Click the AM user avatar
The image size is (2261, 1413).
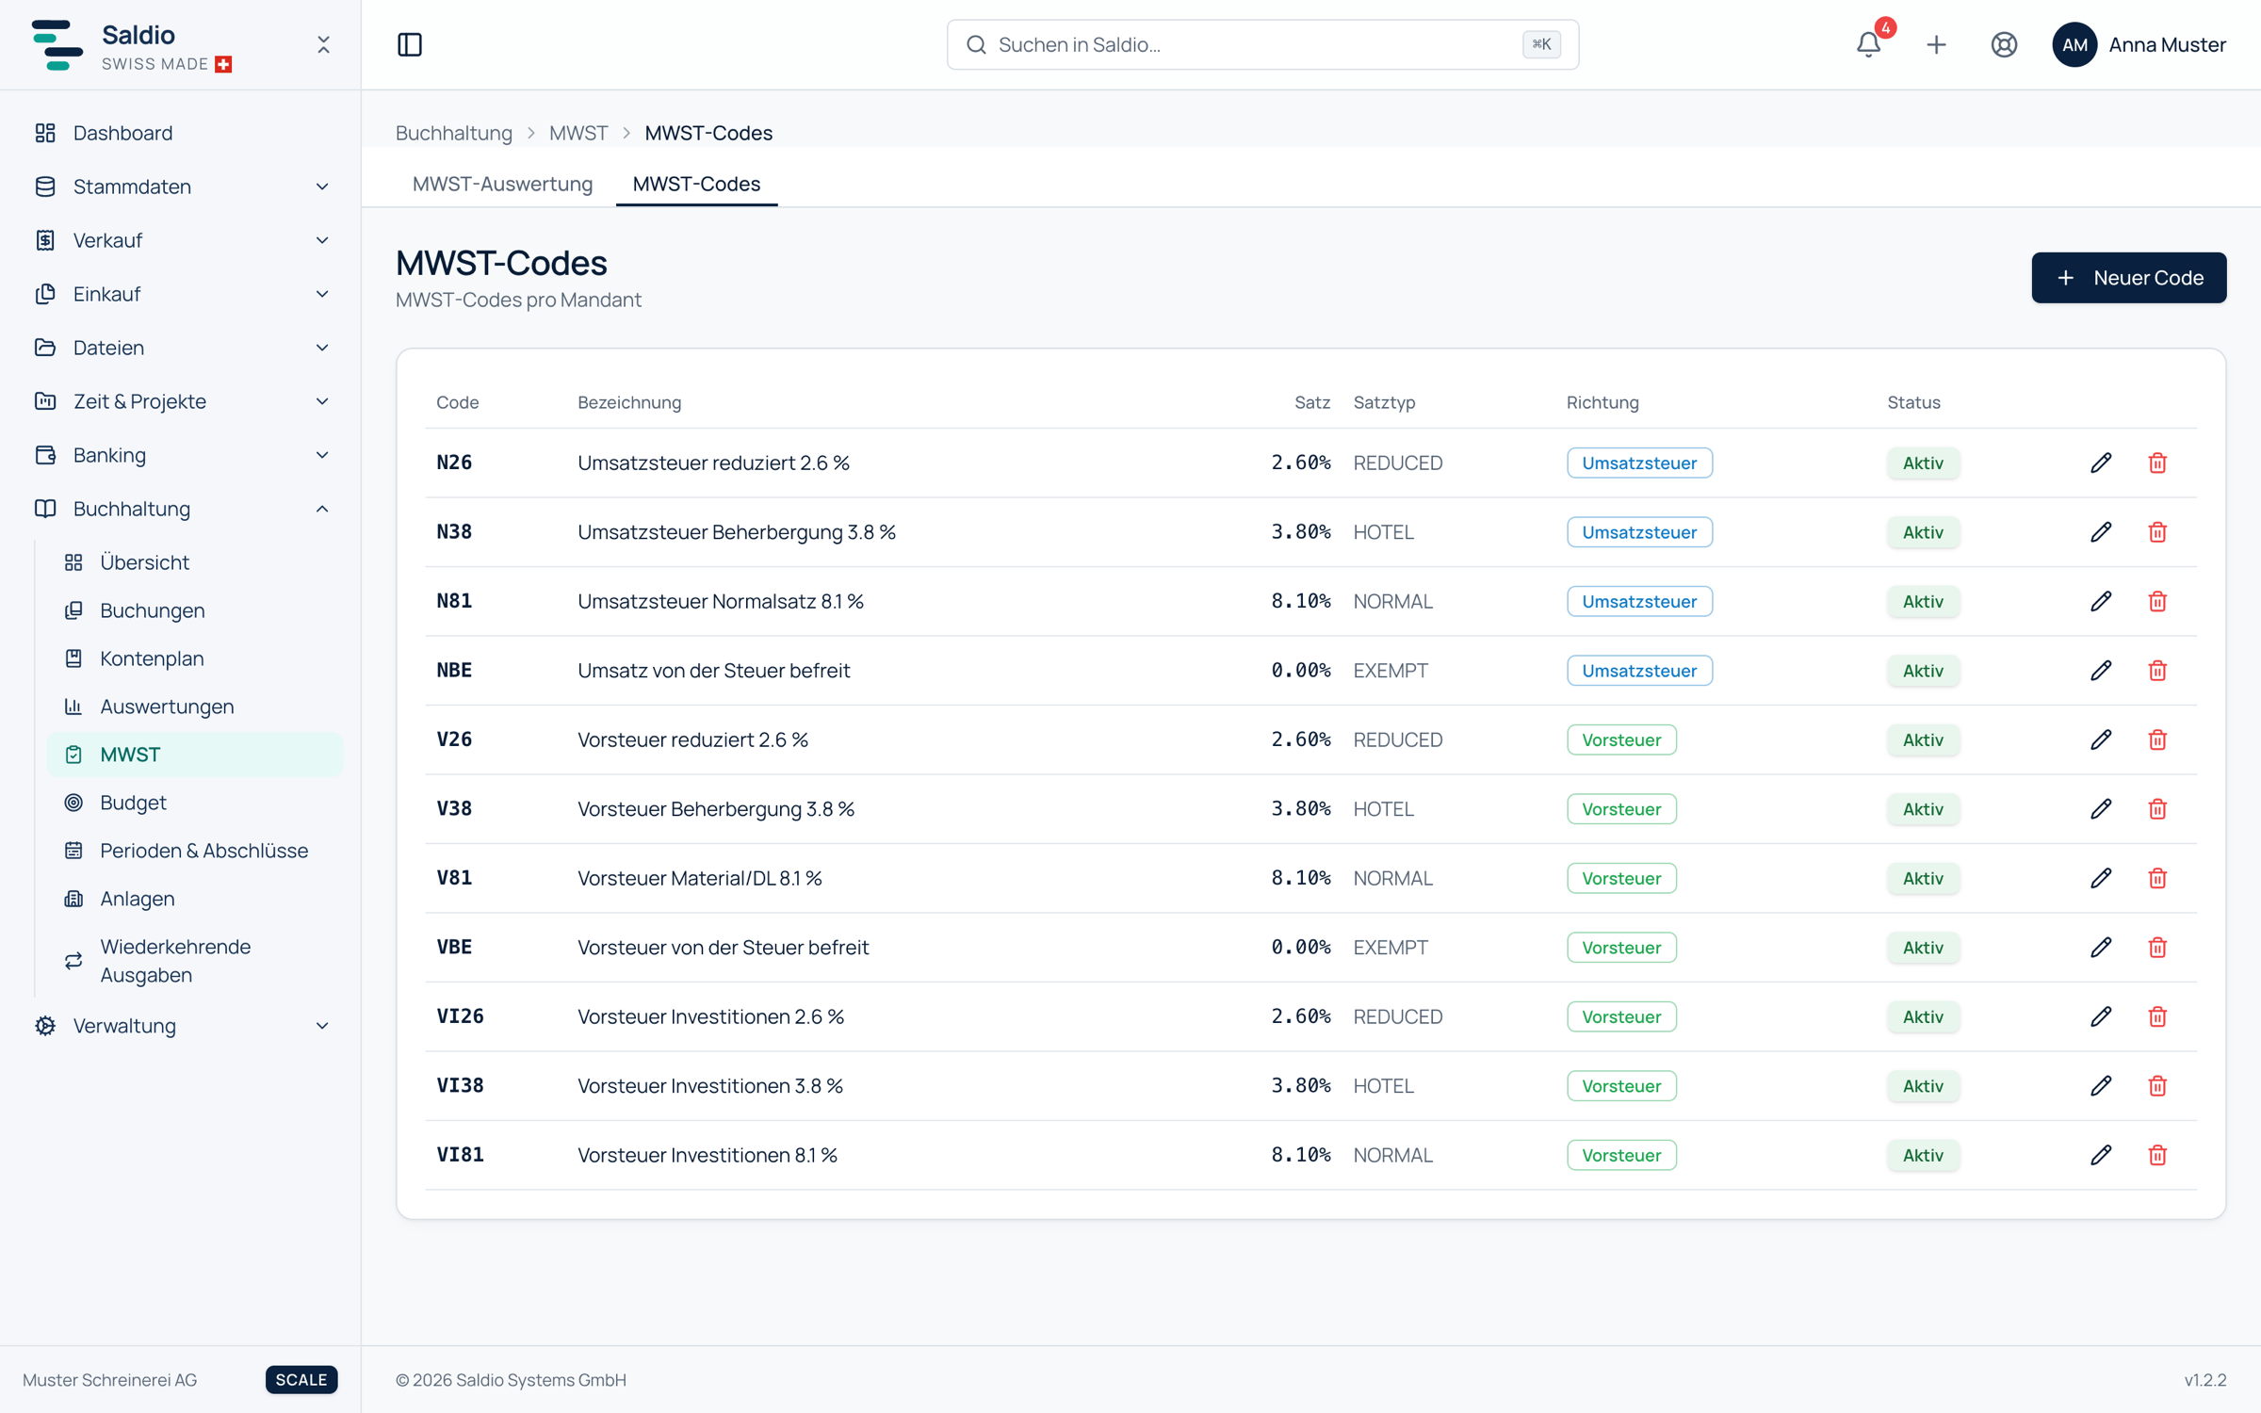[x=2074, y=44]
